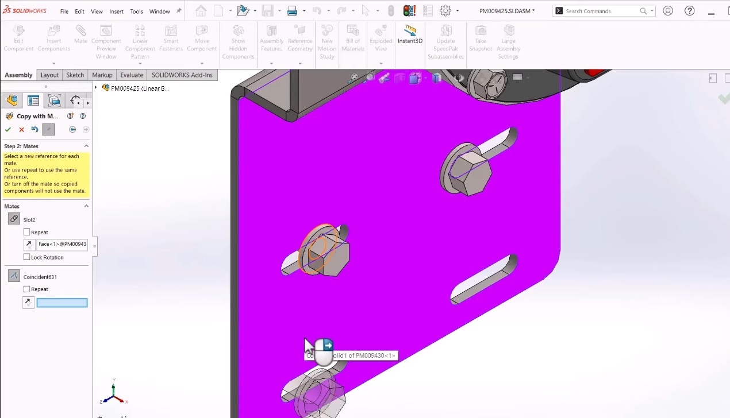Click the Coincident631 mate icon

14,276
